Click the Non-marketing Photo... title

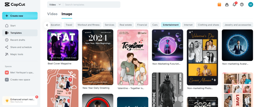[200, 88]
